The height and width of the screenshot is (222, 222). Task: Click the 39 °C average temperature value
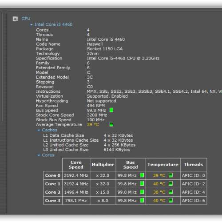93,124
